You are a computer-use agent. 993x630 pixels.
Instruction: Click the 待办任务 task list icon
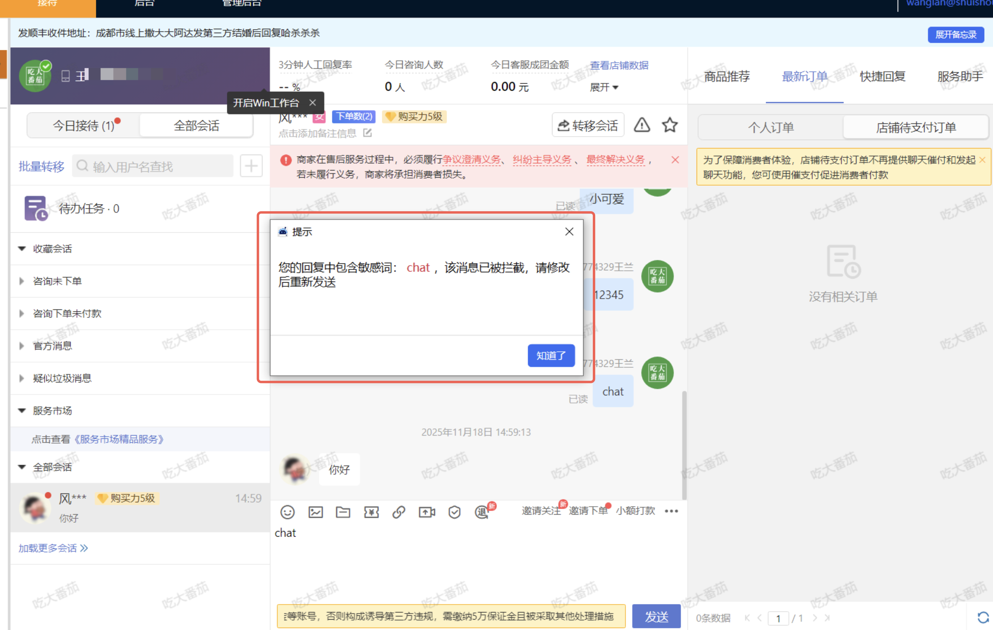coord(36,208)
